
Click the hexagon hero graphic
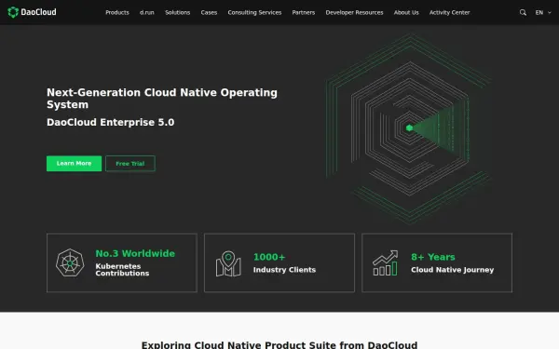[409, 128]
